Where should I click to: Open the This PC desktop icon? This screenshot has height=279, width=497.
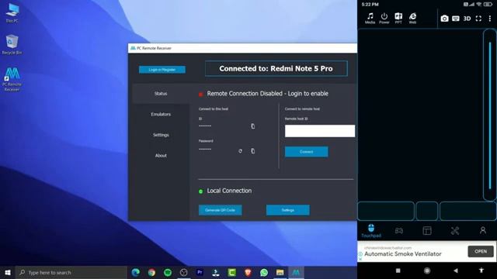point(12,13)
